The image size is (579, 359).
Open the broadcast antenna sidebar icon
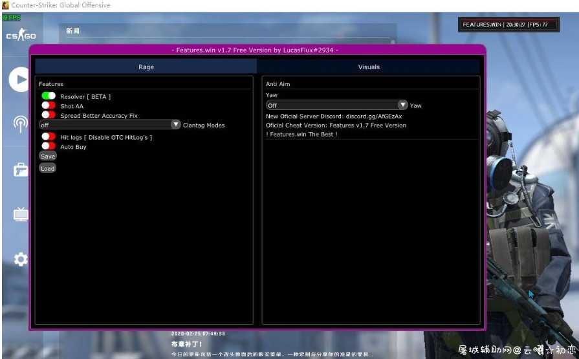click(20, 124)
